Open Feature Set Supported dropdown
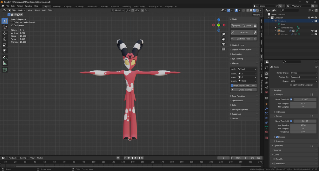Image resolution: width=319 pixels, height=171 pixels. [304, 77]
